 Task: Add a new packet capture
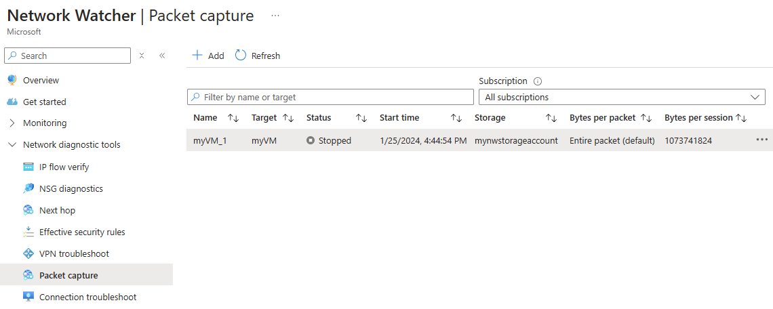tap(208, 56)
